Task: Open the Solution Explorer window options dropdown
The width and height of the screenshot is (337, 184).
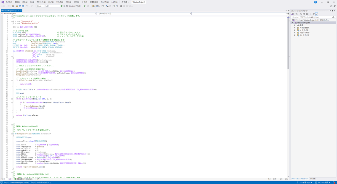Action: point(330,11)
